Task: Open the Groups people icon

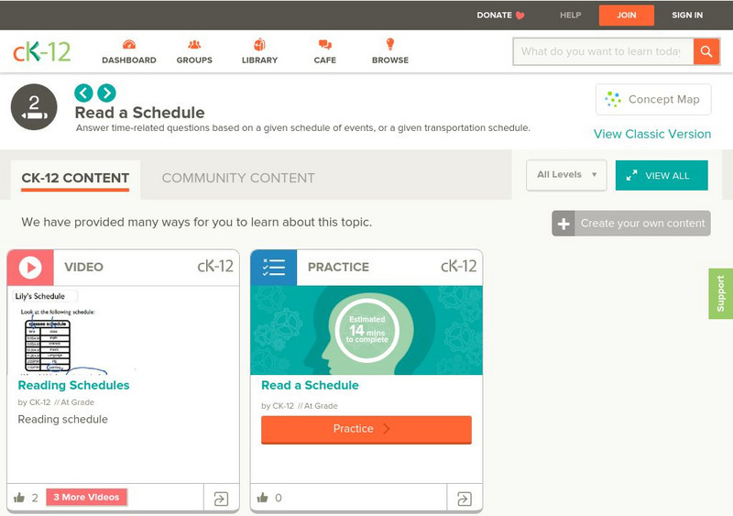Action: pyautogui.click(x=194, y=44)
